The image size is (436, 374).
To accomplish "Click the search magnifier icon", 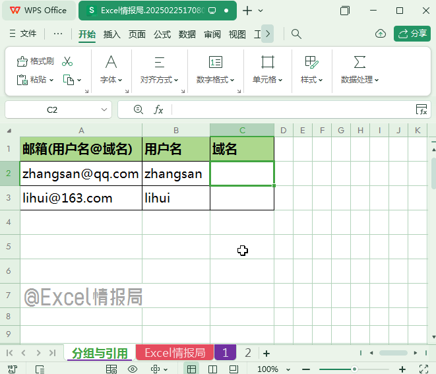I will click(296, 34).
